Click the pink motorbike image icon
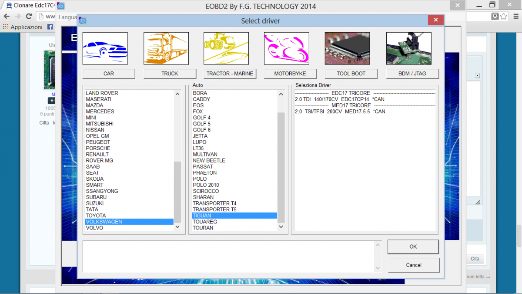 click(286, 49)
